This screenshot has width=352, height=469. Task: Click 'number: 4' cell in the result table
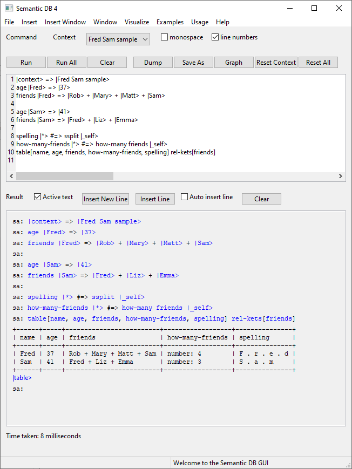[x=184, y=354]
